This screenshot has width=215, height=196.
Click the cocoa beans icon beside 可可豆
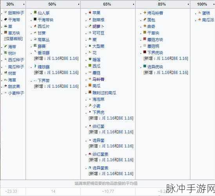[90, 33]
